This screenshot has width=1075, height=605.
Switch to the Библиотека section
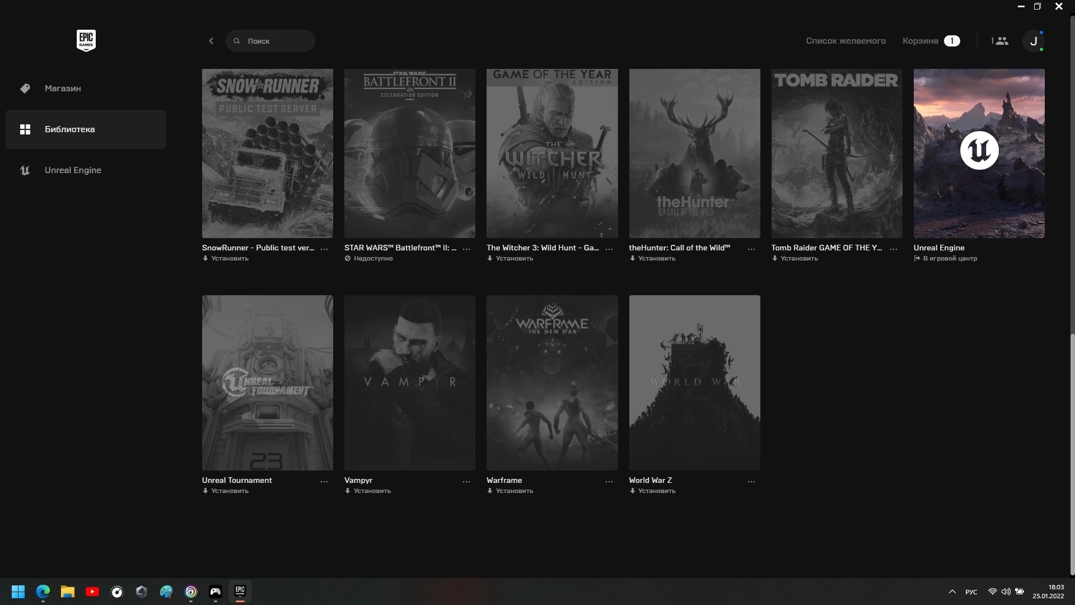[69, 129]
